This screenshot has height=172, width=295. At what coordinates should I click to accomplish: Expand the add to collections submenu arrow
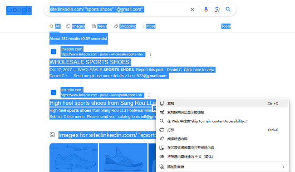283,167
